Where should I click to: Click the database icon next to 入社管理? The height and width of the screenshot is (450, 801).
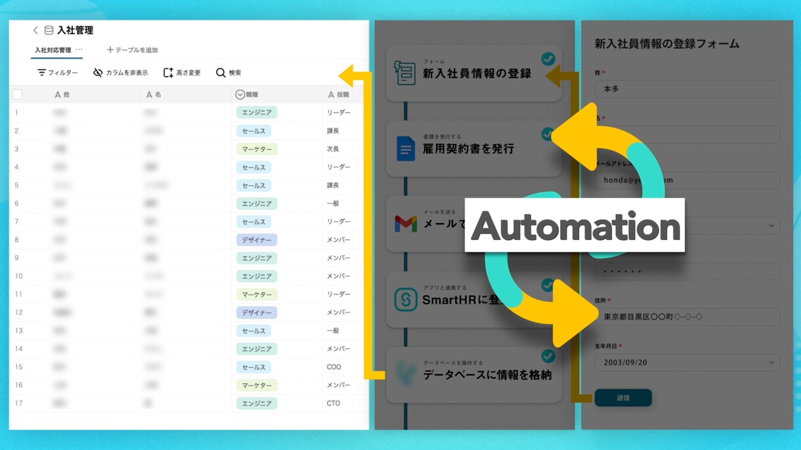49,30
